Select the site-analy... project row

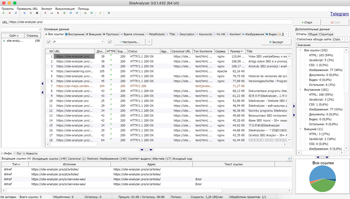point(21,41)
